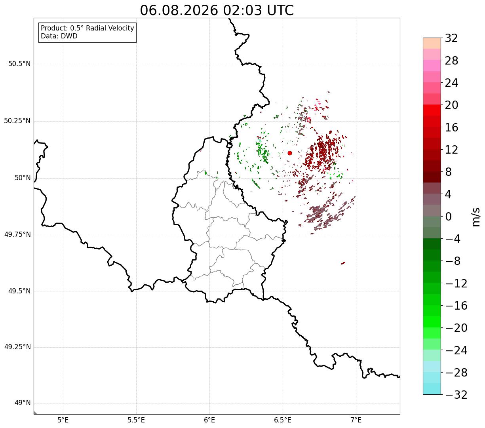Click the red radar site marker

pyautogui.click(x=290, y=153)
